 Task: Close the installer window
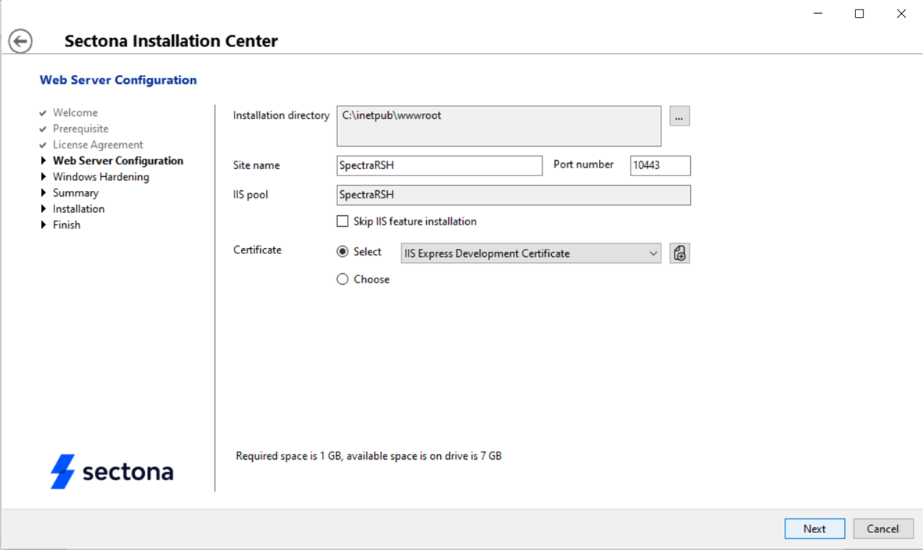click(x=901, y=14)
